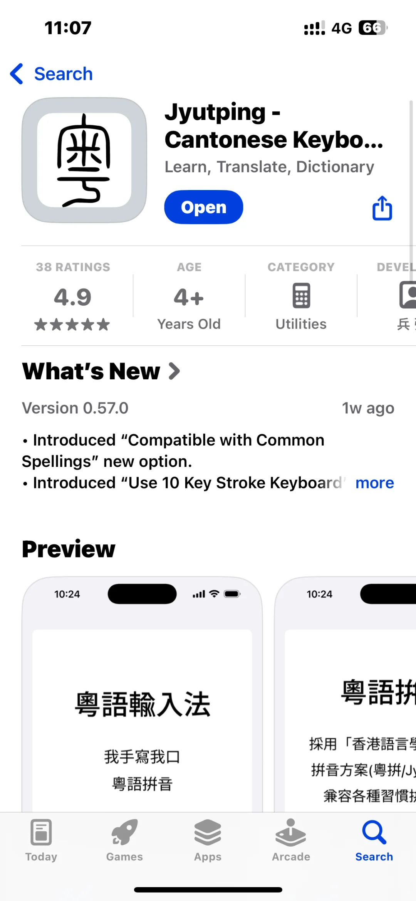The image size is (416, 901).
Task: Expand release notes with 'more' link
Action: [x=374, y=483]
